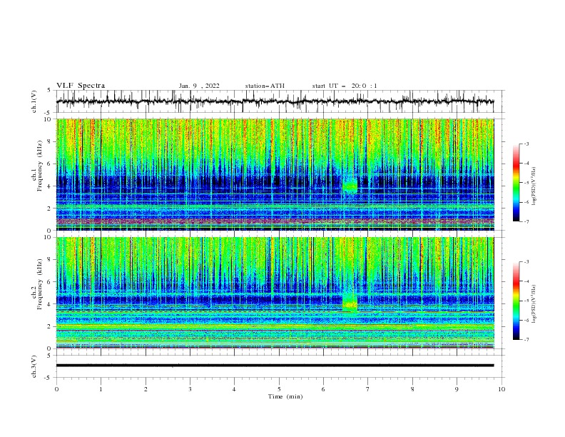Click the time axis tick label "6"
This screenshot has height=437, width=565.
pos(323,389)
